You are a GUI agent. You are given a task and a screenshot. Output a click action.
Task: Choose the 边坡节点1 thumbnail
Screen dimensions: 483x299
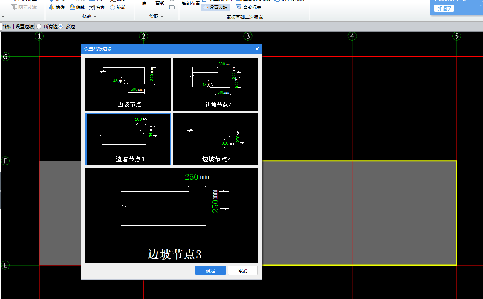pyautogui.click(x=128, y=84)
